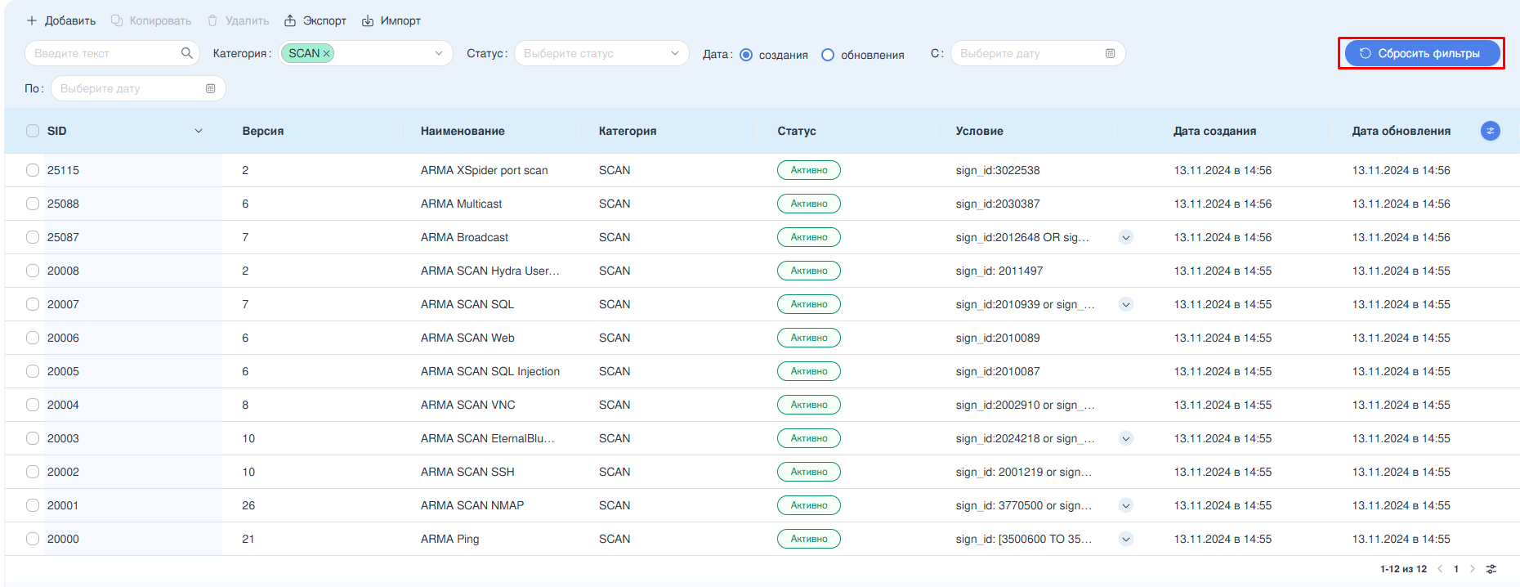The width and height of the screenshot is (1520, 587).
Task: Open the SID column sort chevron
Action: pos(198,131)
